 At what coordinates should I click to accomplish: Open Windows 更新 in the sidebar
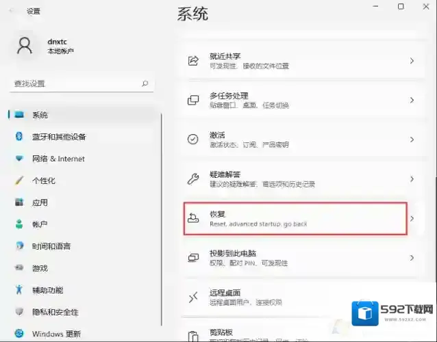point(56,334)
